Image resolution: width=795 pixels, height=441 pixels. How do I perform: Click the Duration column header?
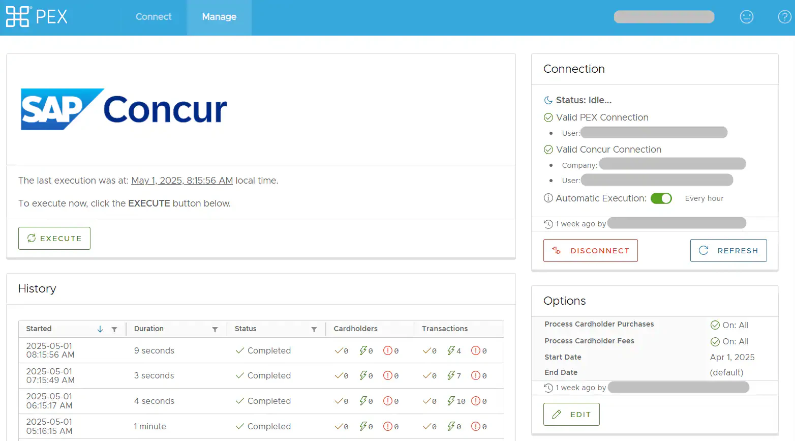pos(149,329)
